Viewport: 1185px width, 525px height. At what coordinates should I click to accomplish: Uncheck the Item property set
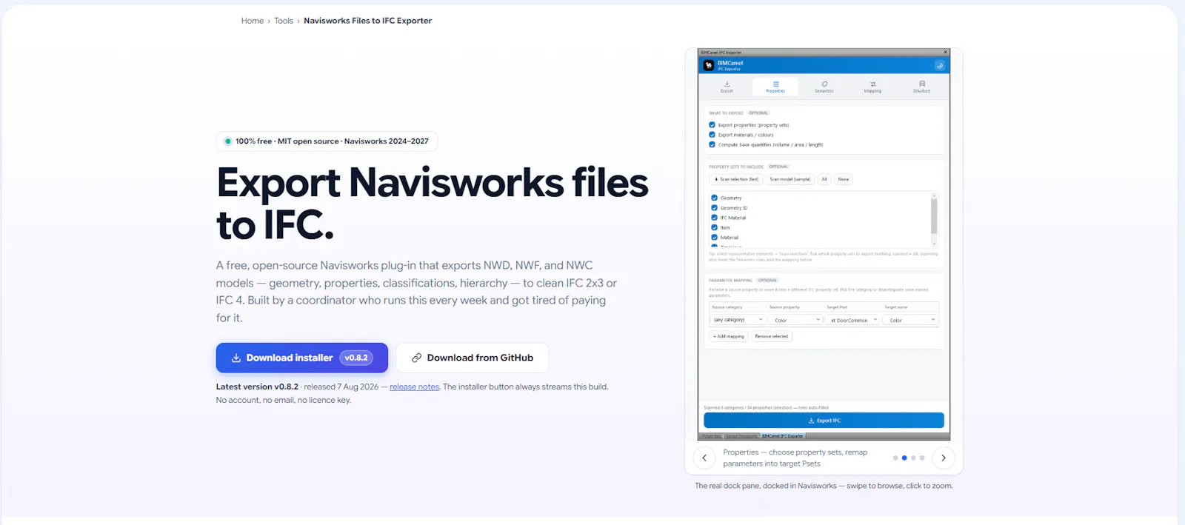(x=715, y=227)
